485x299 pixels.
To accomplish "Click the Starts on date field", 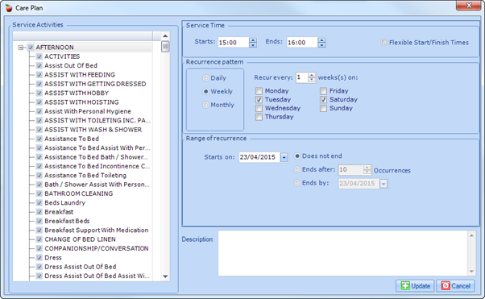I will (x=259, y=157).
